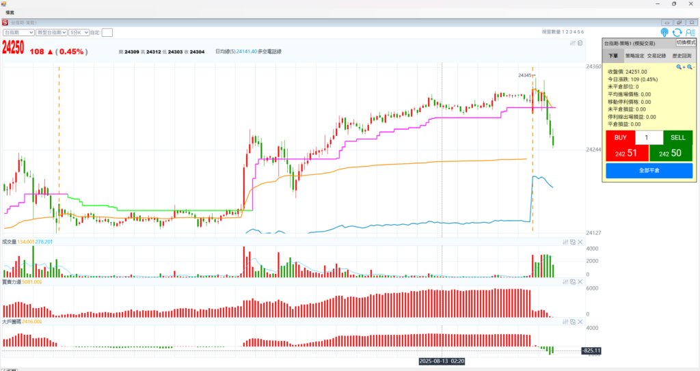Click the 切換模式 mode switch
This screenshot has width=700, height=371.
point(685,42)
